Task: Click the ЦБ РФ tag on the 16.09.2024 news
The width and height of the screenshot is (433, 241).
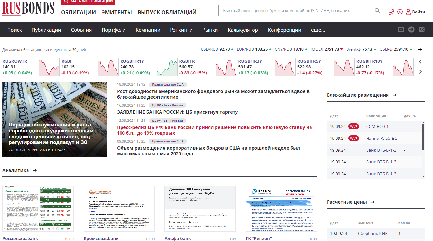Action: coord(168,105)
